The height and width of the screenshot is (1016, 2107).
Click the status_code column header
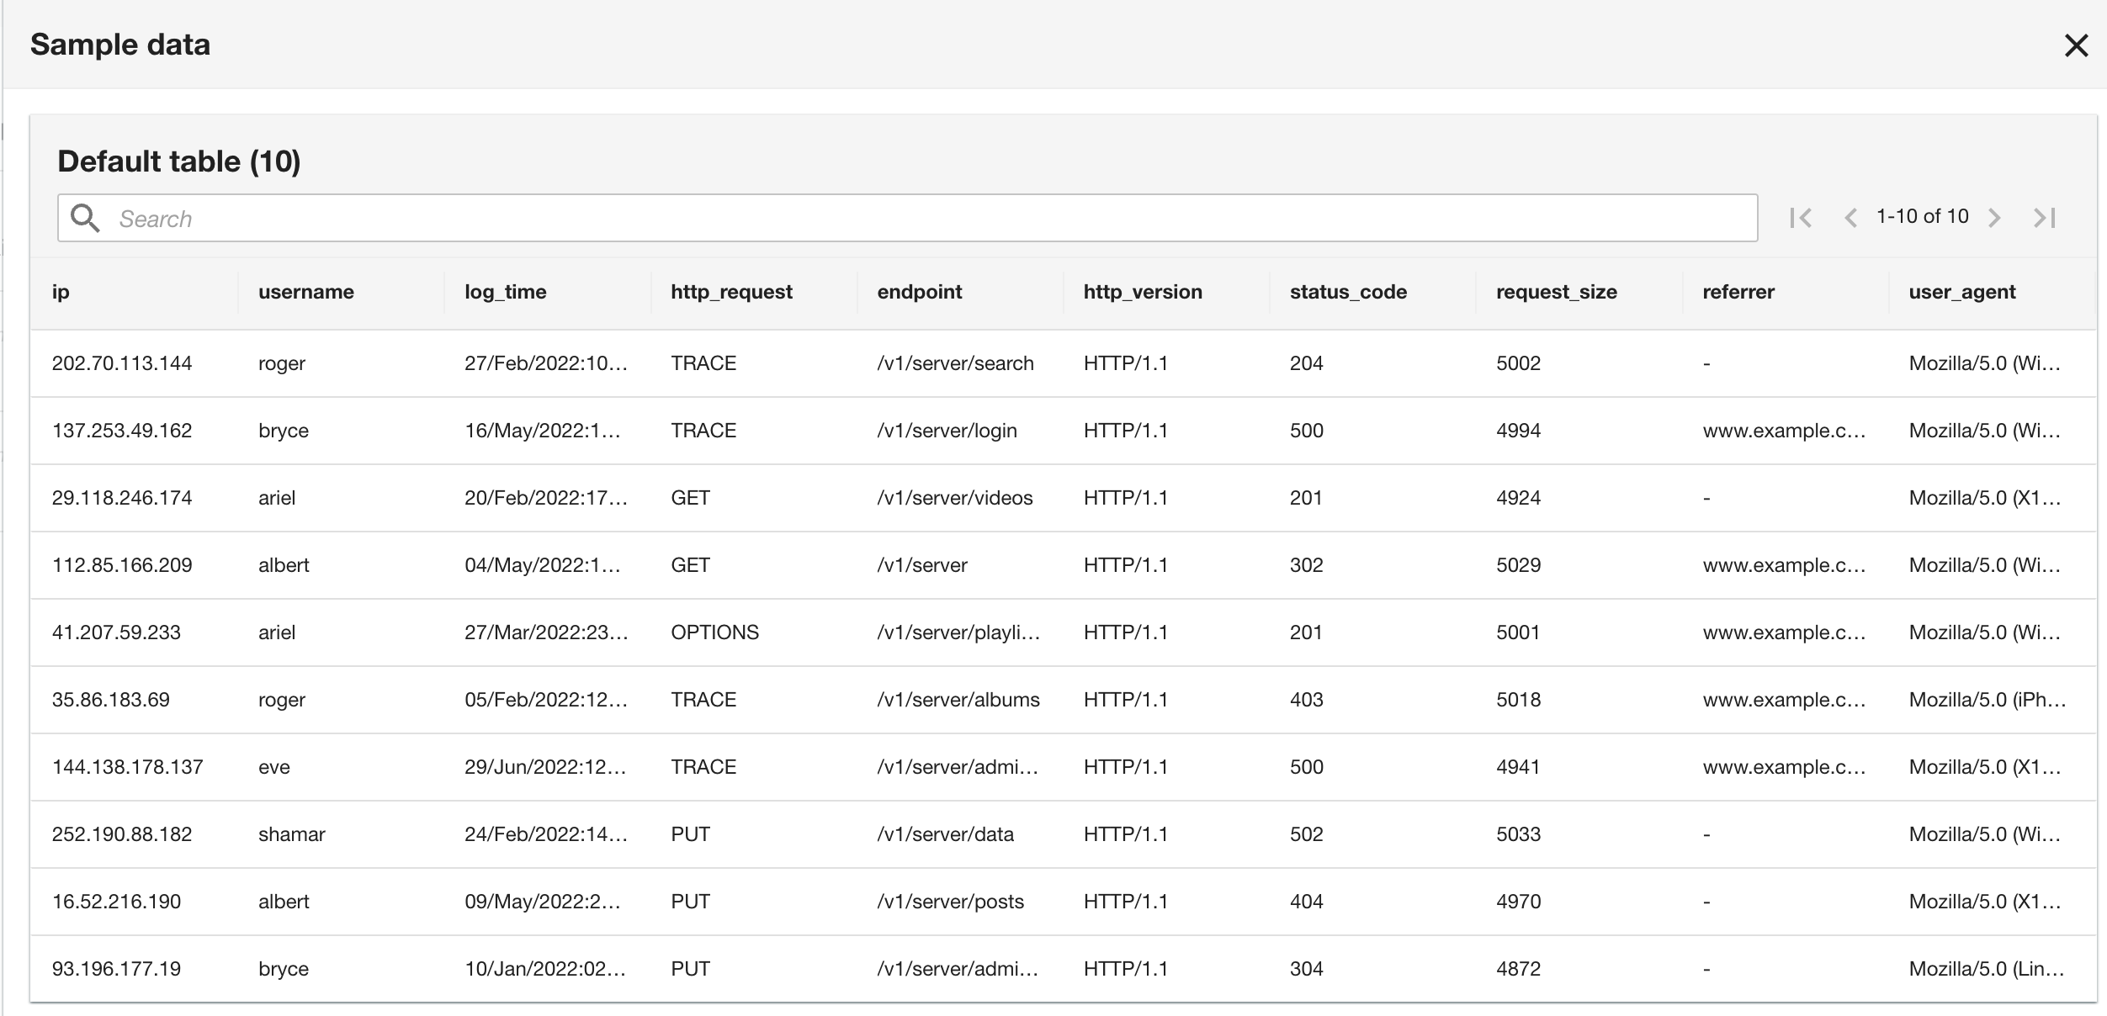[1348, 292]
